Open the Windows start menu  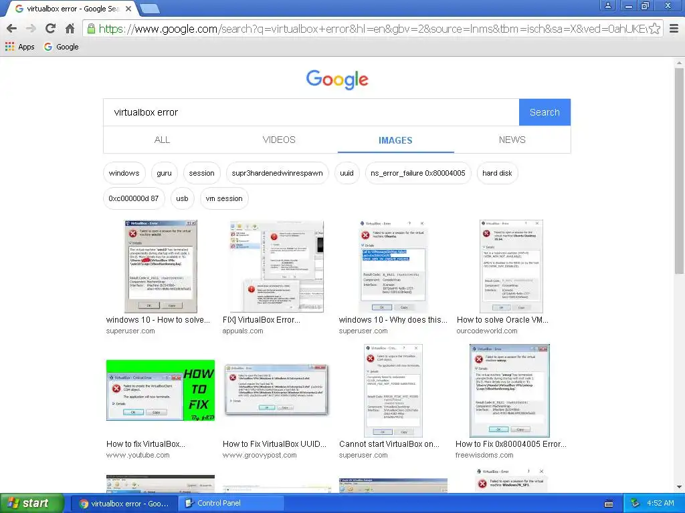[31, 503]
